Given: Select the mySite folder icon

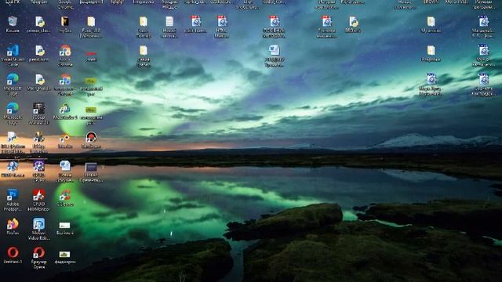Looking at the screenshot, I should tap(65, 24).
